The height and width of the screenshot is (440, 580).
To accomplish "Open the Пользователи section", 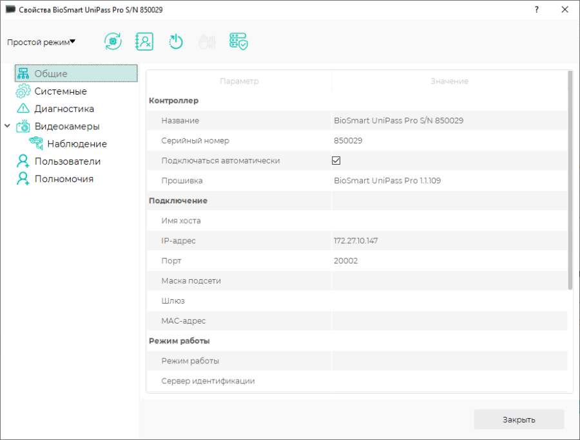I will click(68, 161).
